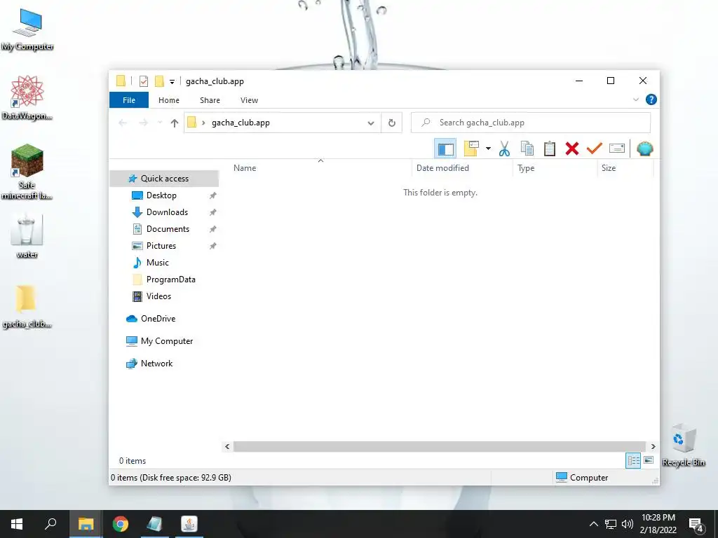Image resolution: width=718 pixels, height=538 pixels.
Task: Click the Help question mark icon
Action: (651, 99)
